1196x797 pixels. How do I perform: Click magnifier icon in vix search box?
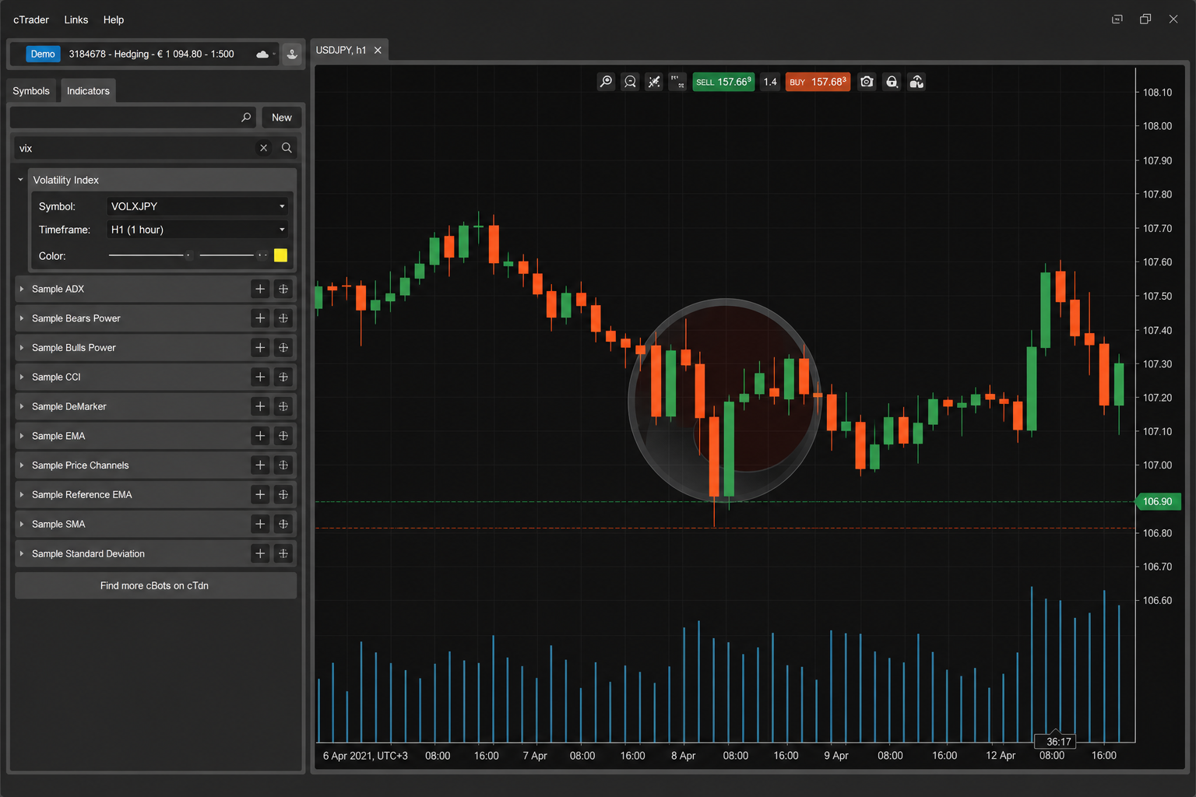(287, 148)
